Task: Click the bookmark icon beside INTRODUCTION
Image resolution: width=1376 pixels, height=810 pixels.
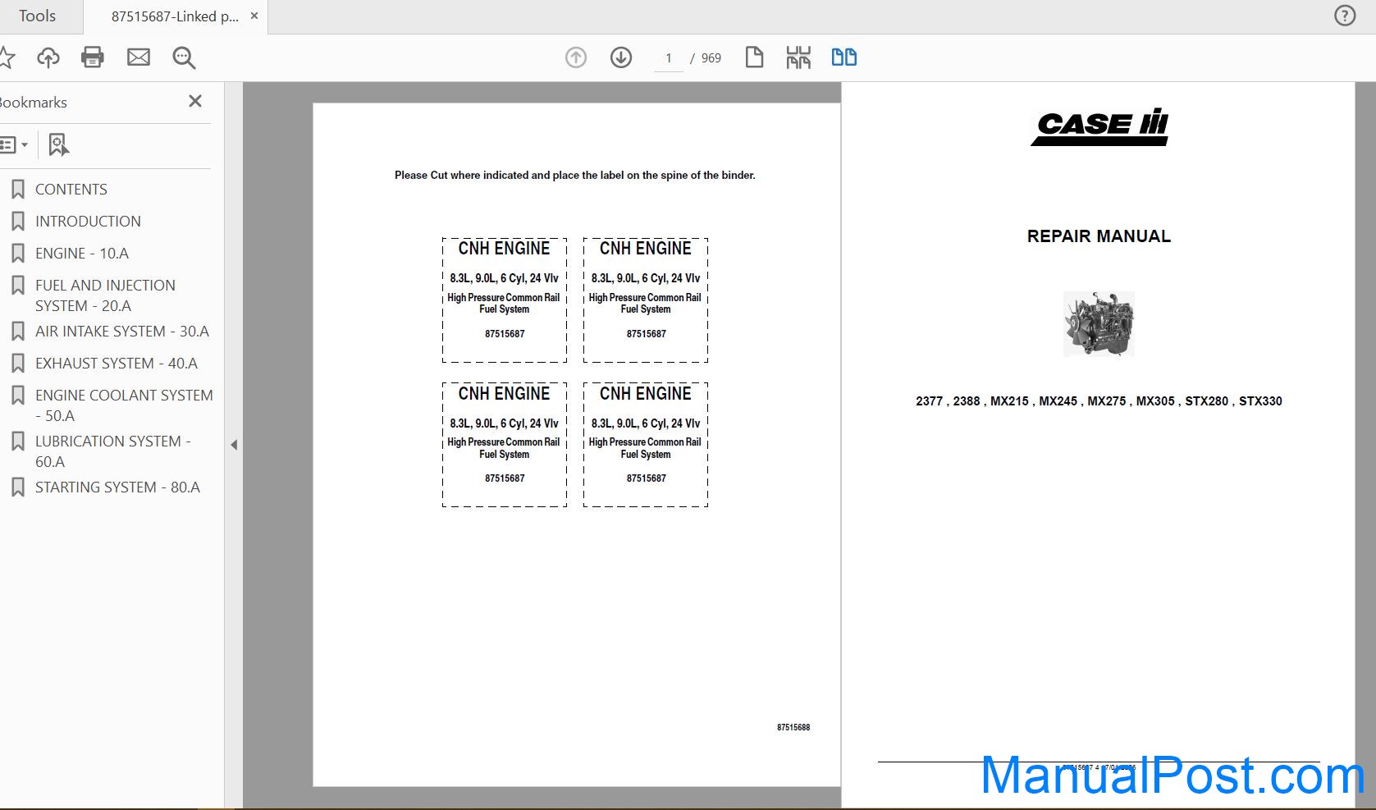Action: point(18,222)
